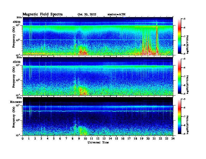Select the "dD/dt" panel label
This screenshot has width=206, height=159.
17,62
